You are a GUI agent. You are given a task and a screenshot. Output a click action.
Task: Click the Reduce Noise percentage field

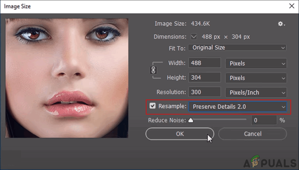(x=264, y=120)
